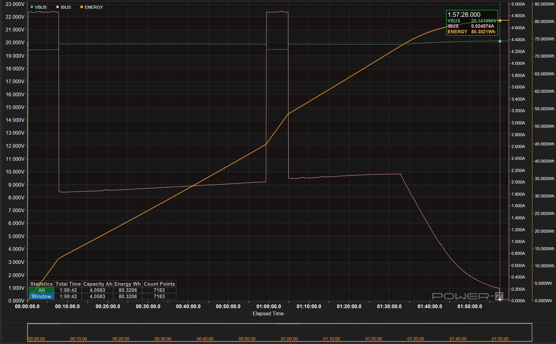Click the Energy Wh column header
This screenshot has height=344, width=556.
point(128,284)
